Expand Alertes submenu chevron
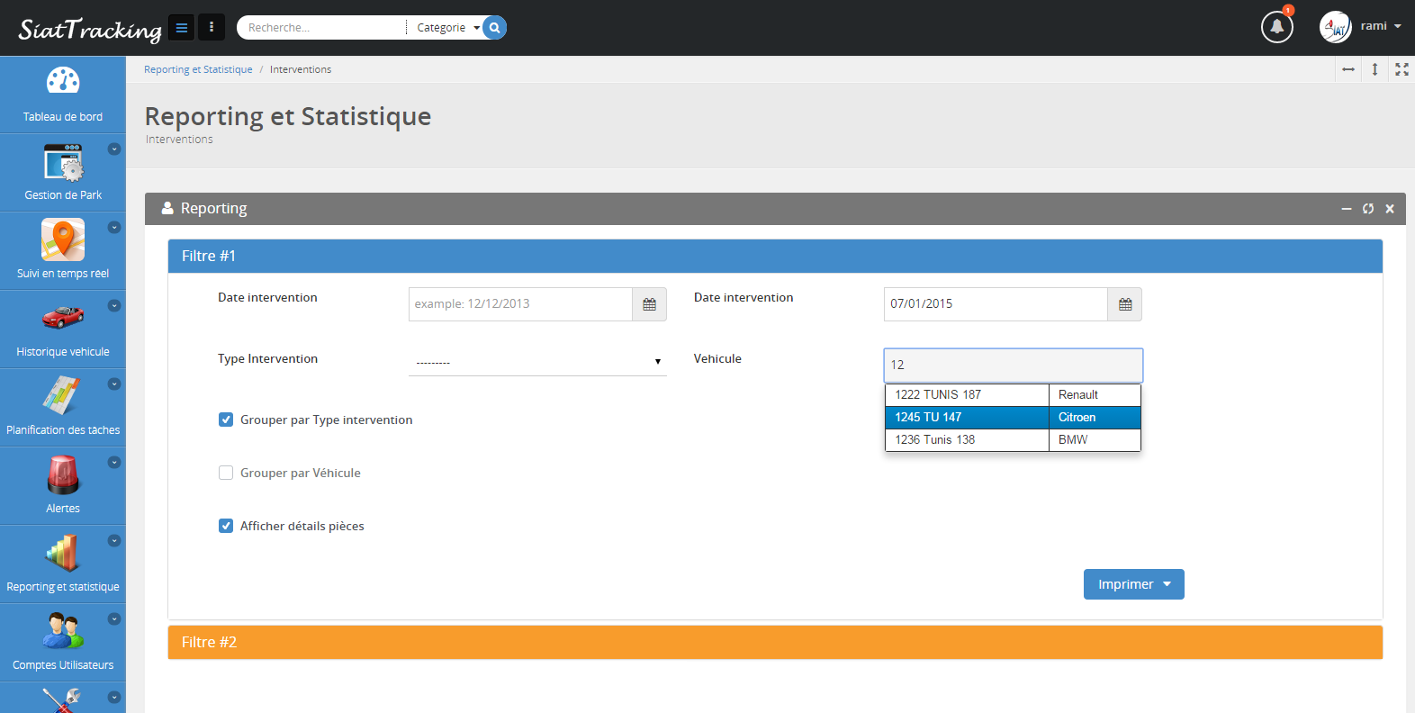The image size is (1415, 713). [114, 463]
